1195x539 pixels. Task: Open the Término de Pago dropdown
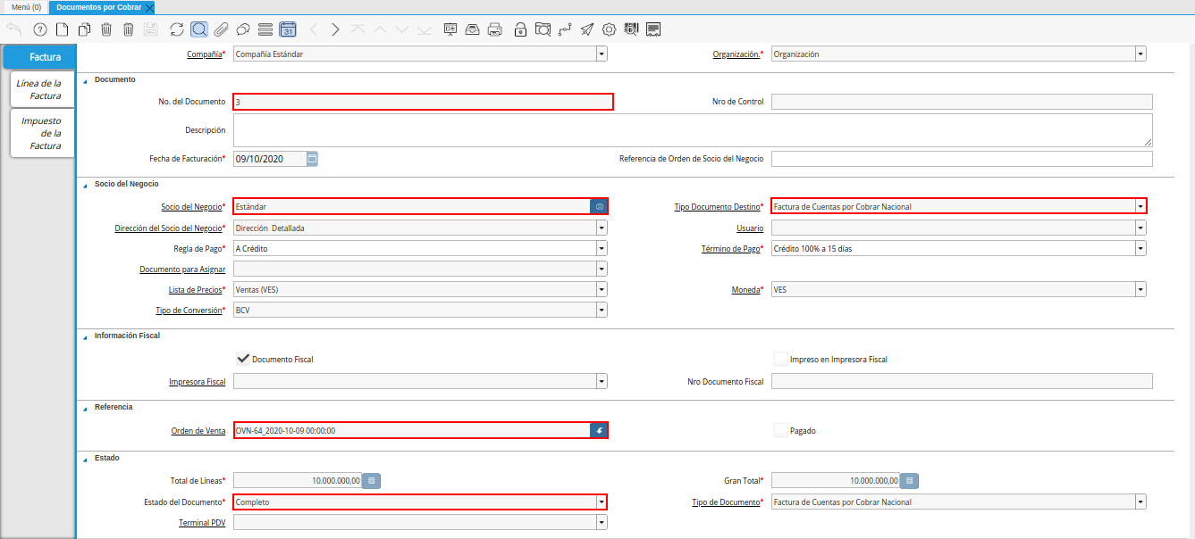pyautogui.click(x=1140, y=249)
